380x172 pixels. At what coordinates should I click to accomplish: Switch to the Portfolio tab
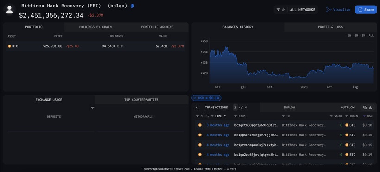(34, 27)
